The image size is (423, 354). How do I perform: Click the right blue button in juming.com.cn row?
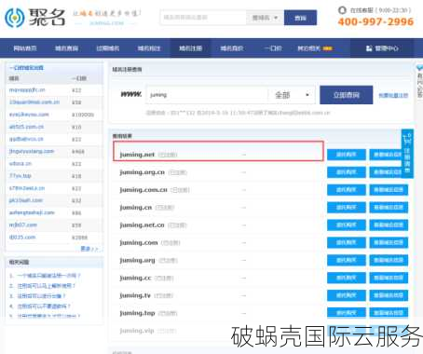[389, 190]
